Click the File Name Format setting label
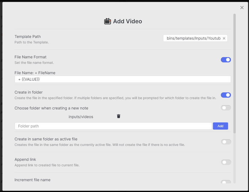 click(30, 57)
